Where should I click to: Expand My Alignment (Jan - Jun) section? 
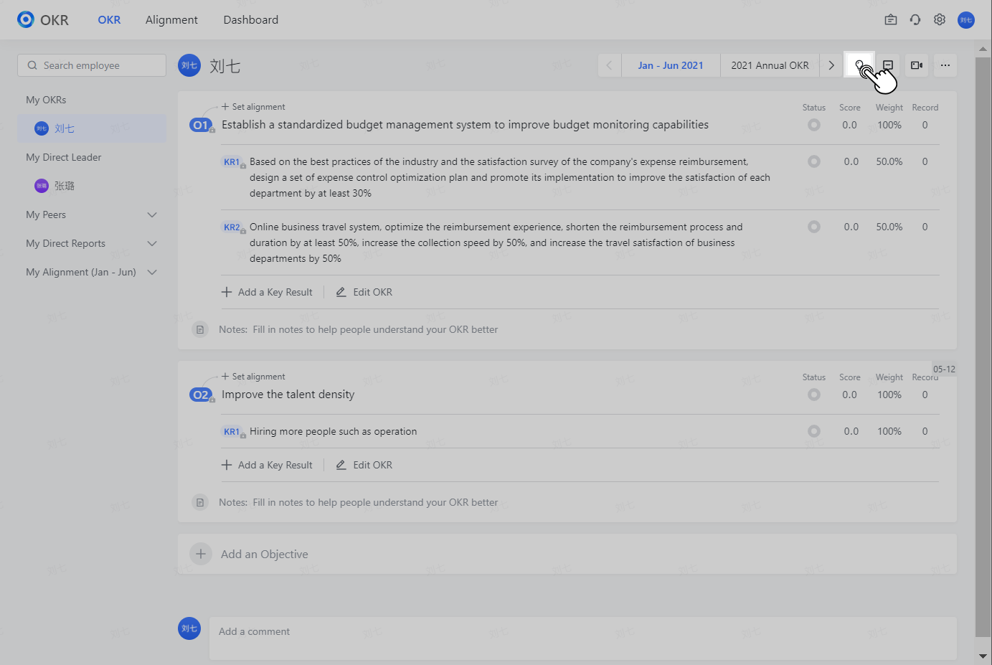point(152,272)
